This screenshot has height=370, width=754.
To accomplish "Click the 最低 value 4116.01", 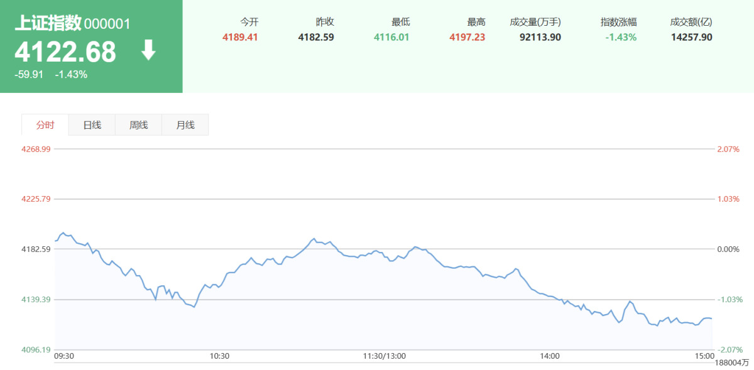I will click(391, 37).
